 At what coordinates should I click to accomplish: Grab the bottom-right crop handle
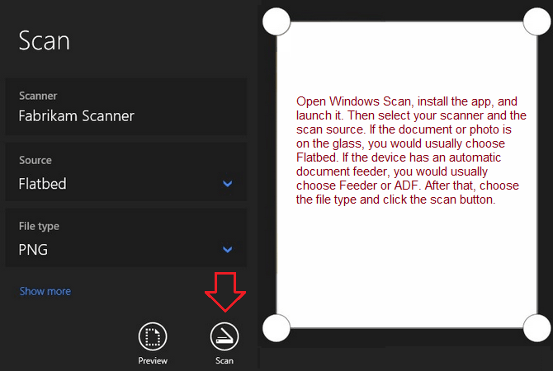click(537, 328)
